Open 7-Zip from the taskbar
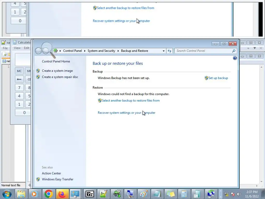Image resolution: width=265 pixels, height=199 pixels. [90, 194]
